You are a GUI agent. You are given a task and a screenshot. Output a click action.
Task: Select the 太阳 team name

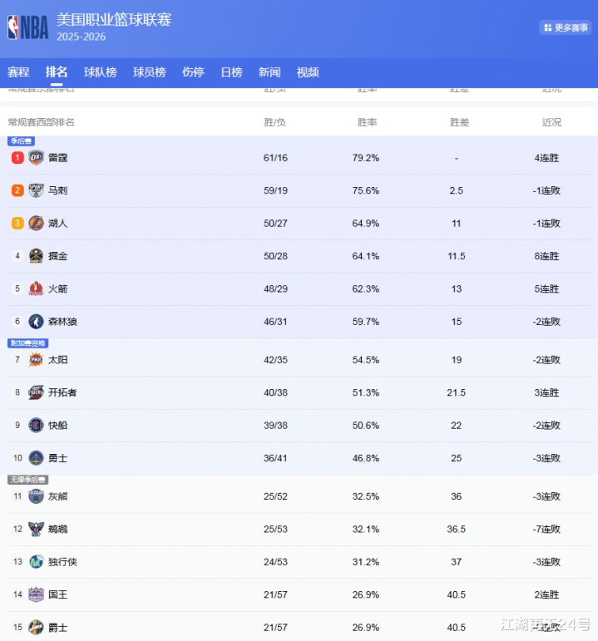point(57,360)
